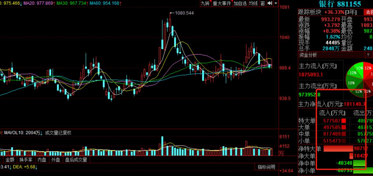Image resolution: width=373 pixels, height=176 pixels.
Task: Open the 九转 indicator button
Action: coord(205,3)
